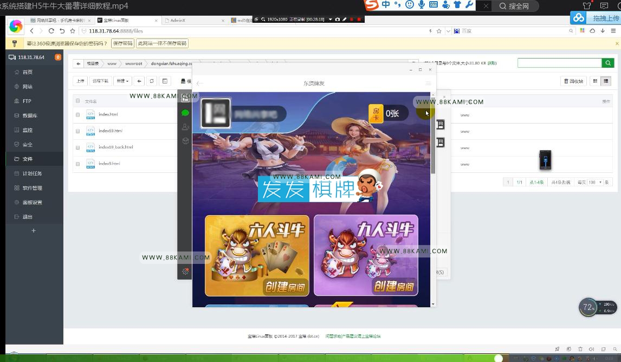Switch to the 网络共享吧 browser tab
Screen dimensions: 621x362
coord(60,20)
